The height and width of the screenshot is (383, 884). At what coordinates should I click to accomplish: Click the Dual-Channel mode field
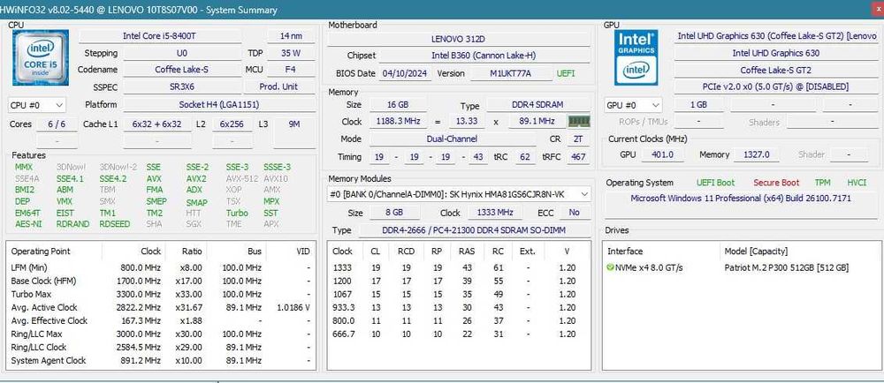pyautogui.click(x=452, y=139)
